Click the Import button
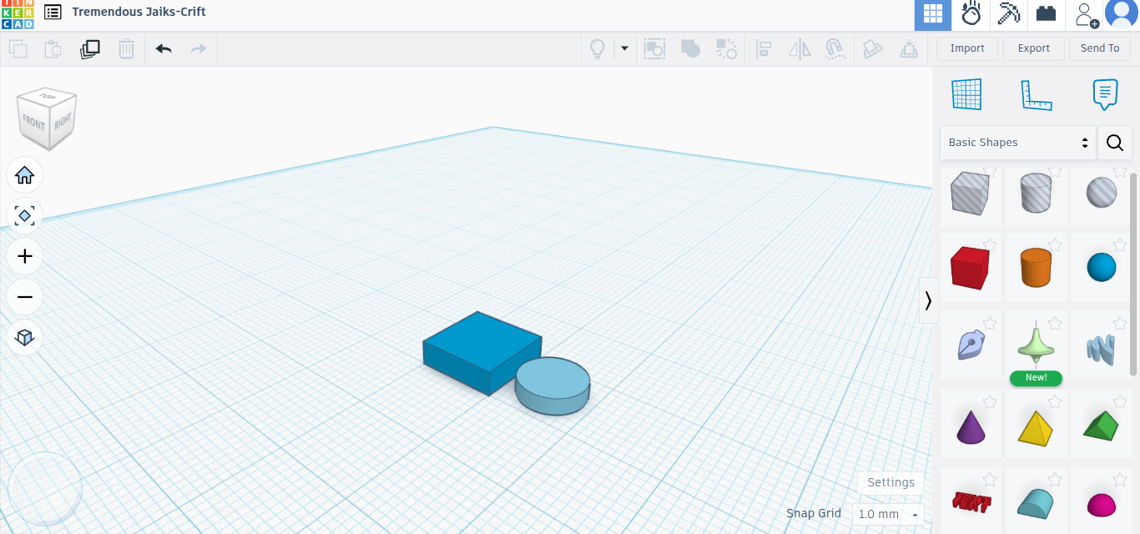1140x534 pixels. 967,48
